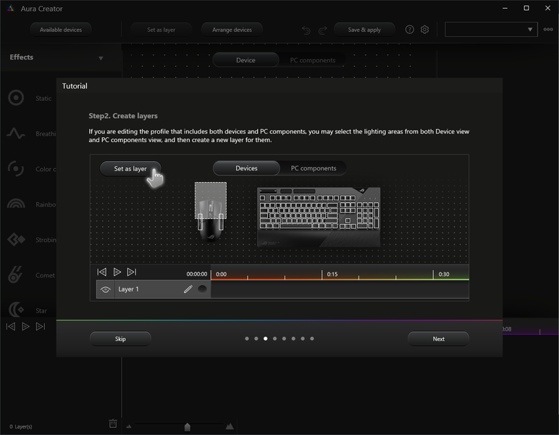Pick the Rainbow effect icon
Image resolution: width=559 pixels, height=435 pixels.
tap(16, 204)
